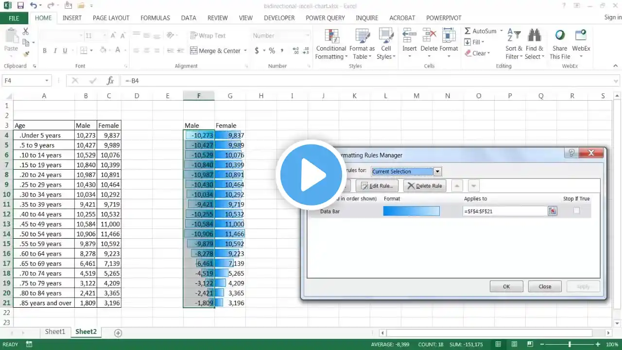Image resolution: width=622 pixels, height=350 pixels.
Task: Click the Insert Function fx icon
Action: tap(110, 81)
